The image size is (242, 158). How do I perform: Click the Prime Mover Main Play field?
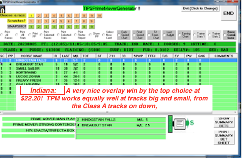[121, 120]
